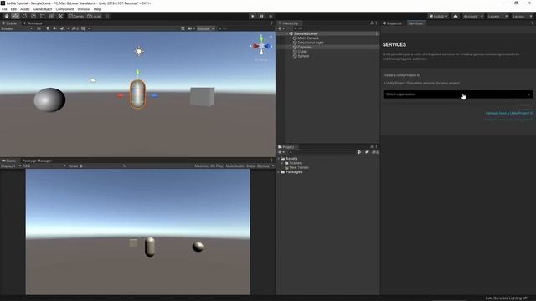Image resolution: width=536 pixels, height=301 pixels.
Task: Click the scene orientation gizmo
Action: pyautogui.click(x=261, y=46)
